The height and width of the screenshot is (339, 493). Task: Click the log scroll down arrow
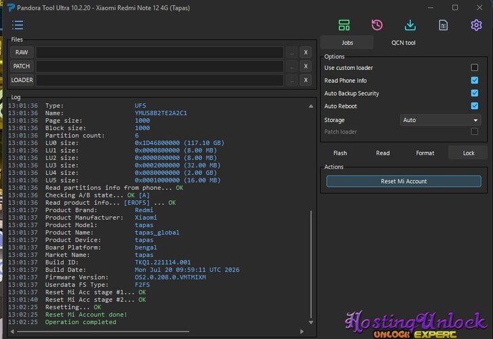[x=311, y=322]
